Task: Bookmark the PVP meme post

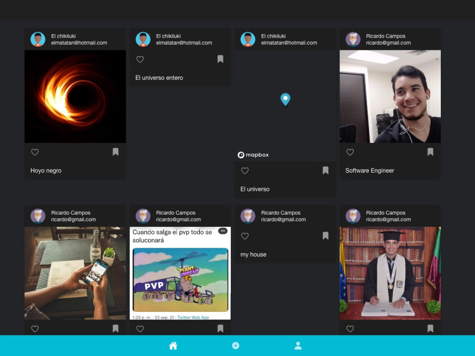Action: click(220, 328)
